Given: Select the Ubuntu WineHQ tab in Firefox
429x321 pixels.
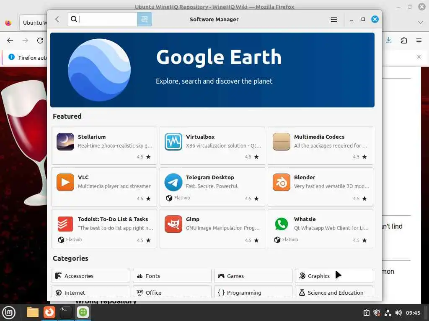Looking at the screenshot, I should click(33, 23).
